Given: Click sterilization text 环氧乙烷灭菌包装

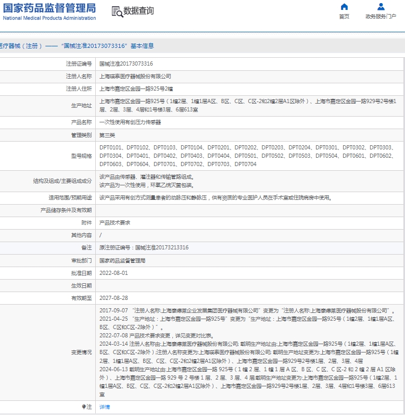Looking at the screenshot, I should (172, 185).
